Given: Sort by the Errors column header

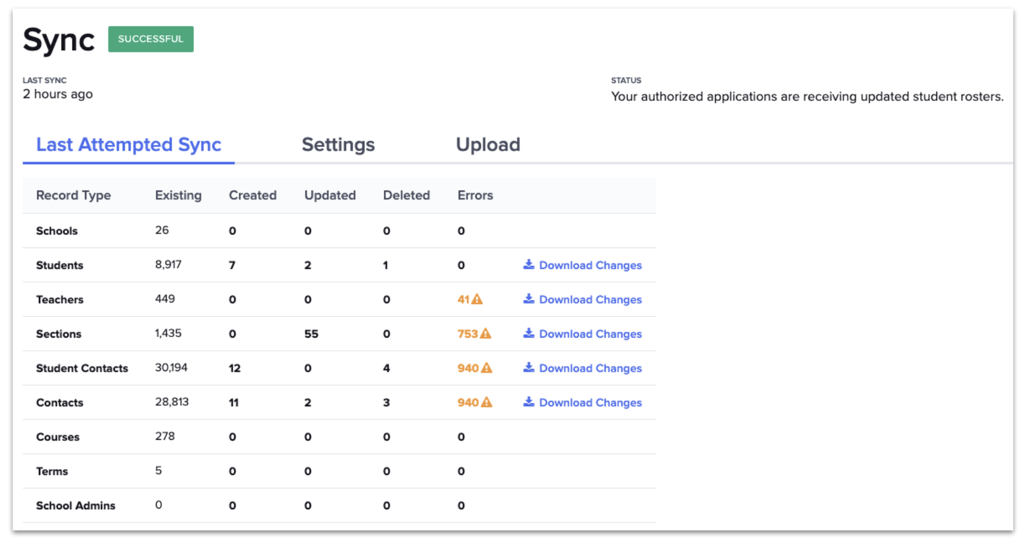Looking at the screenshot, I should [x=475, y=195].
